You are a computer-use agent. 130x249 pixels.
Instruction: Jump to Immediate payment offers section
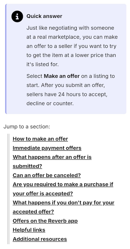pos(47,148)
